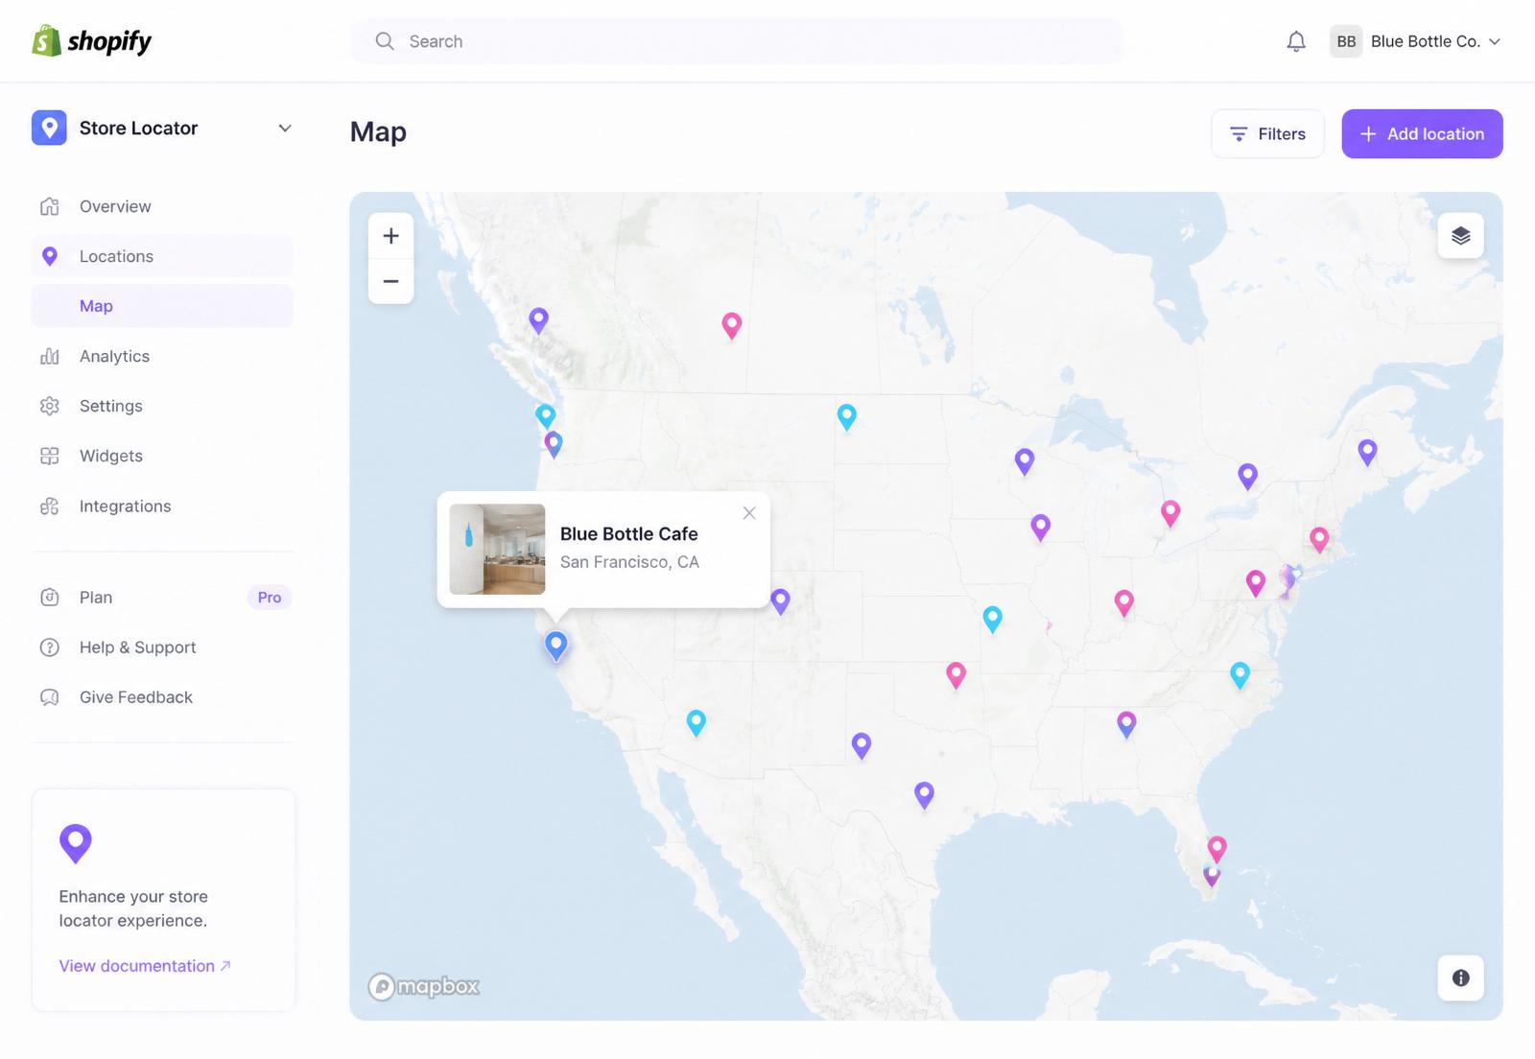Viewport: 1535px width, 1059px height.
Task: Click View documentation link
Action: [145, 966]
